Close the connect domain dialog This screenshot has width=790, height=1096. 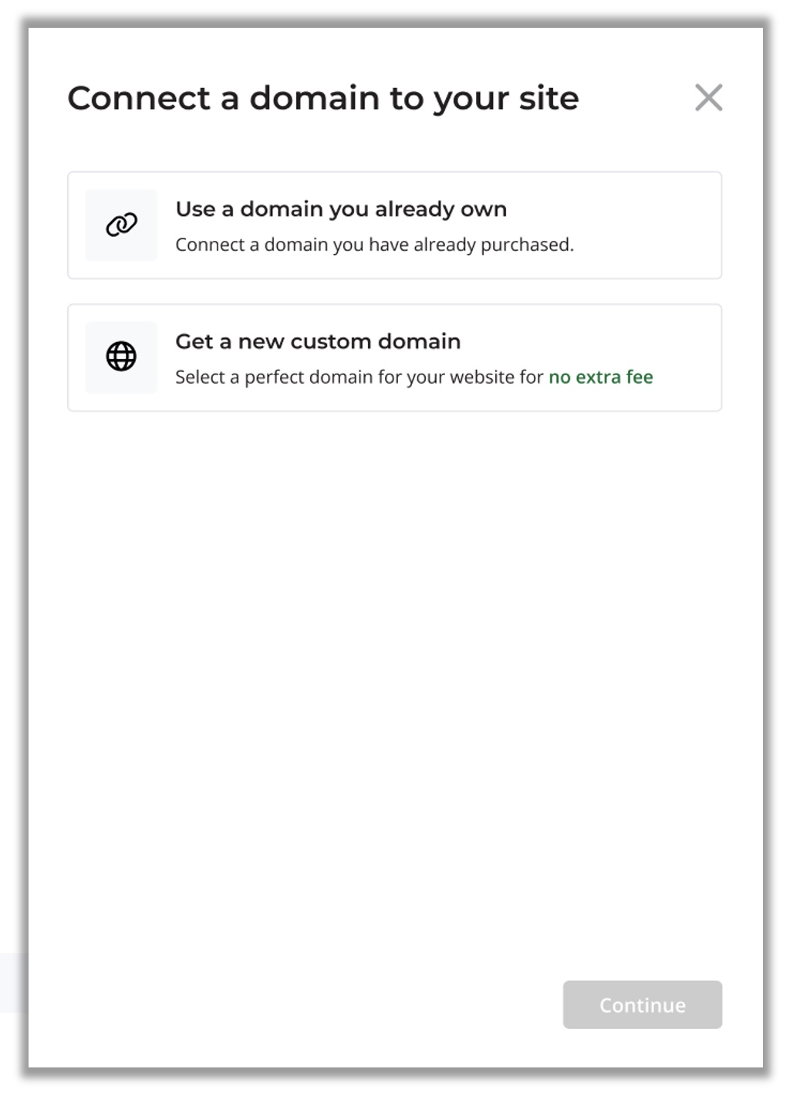point(708,98)
